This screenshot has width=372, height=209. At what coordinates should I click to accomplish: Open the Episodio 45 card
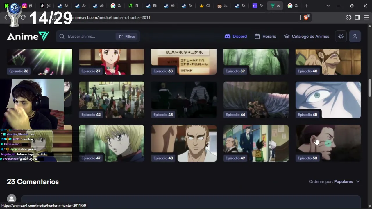[328, 100]
